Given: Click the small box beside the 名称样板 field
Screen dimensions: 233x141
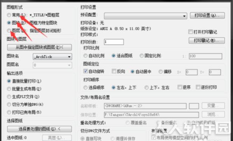Looking at the screenshot, I should click(x=194, y=106).
